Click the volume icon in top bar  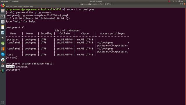point(176,1)
